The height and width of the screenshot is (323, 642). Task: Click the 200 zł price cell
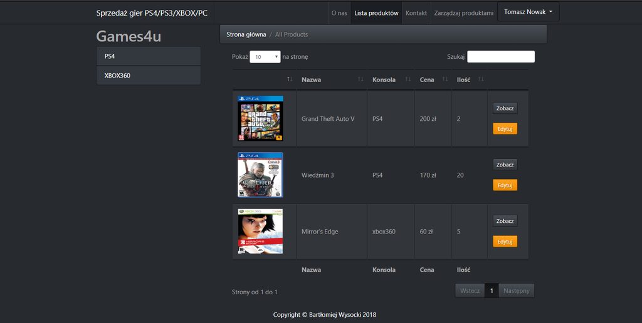(433, 118)
